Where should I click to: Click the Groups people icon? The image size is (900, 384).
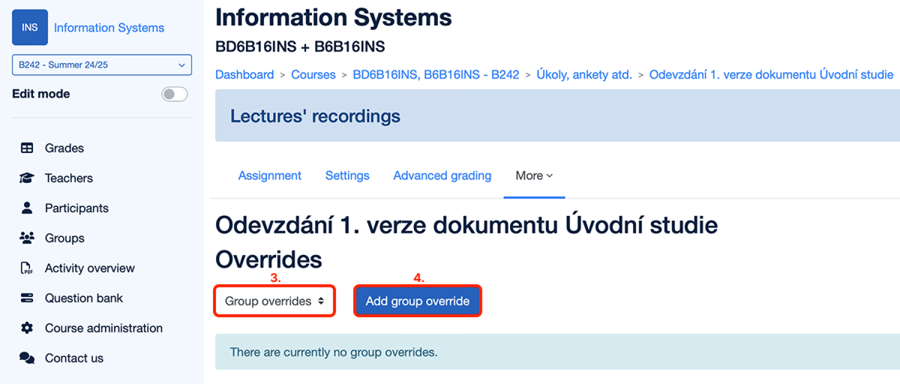[27, 238]
